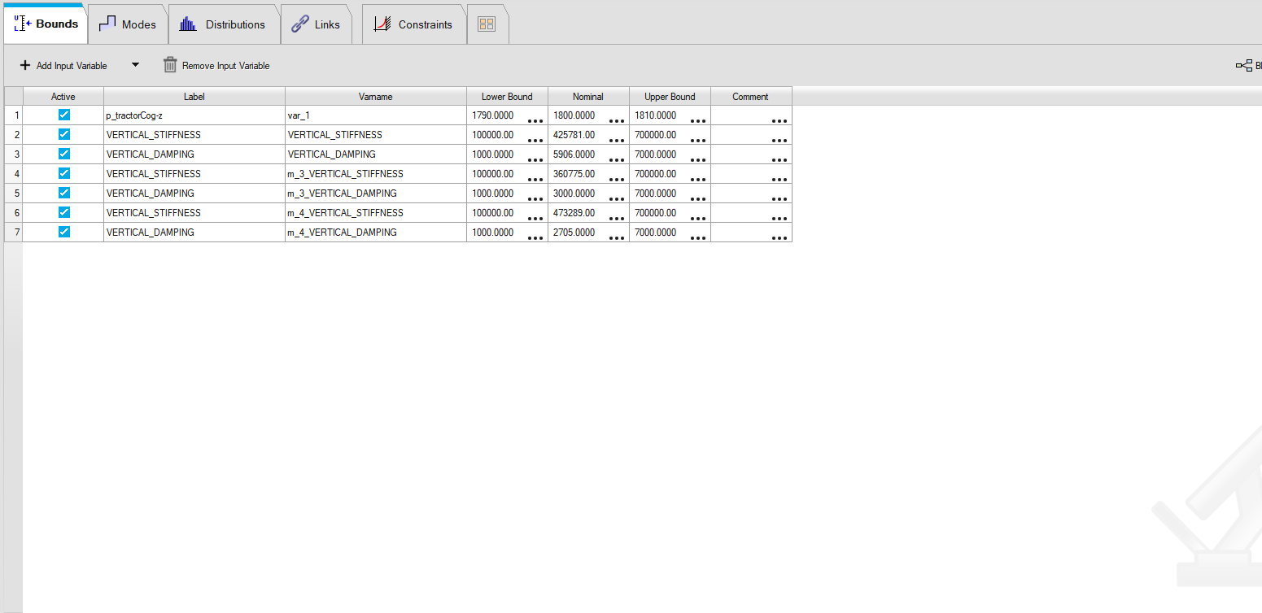This screenshot has height=613, width=1262.
Task: Open the Links tab
Action: click(x=316, y=24)
